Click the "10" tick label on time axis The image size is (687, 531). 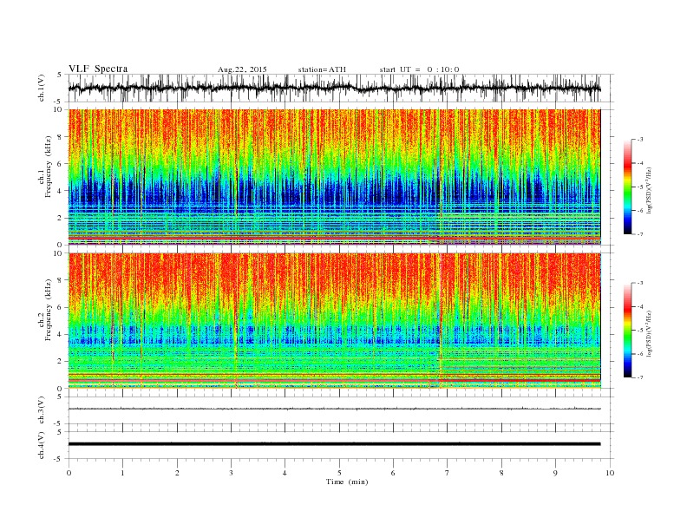pyautogui.click(x=610, y=473)
